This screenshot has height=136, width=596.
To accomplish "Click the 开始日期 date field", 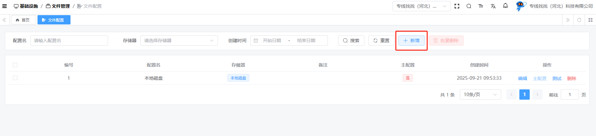I will (x=272, y=41).
